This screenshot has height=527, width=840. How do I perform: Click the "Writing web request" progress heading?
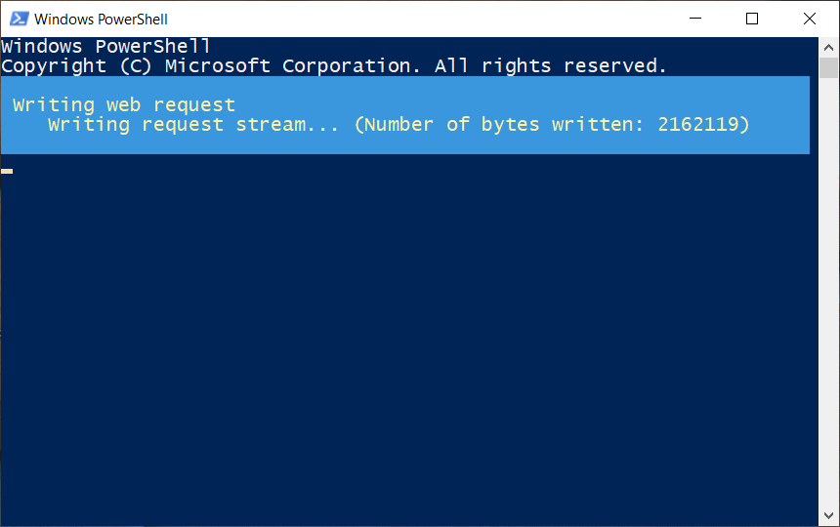pyautogui.click(x=124, y=104)
